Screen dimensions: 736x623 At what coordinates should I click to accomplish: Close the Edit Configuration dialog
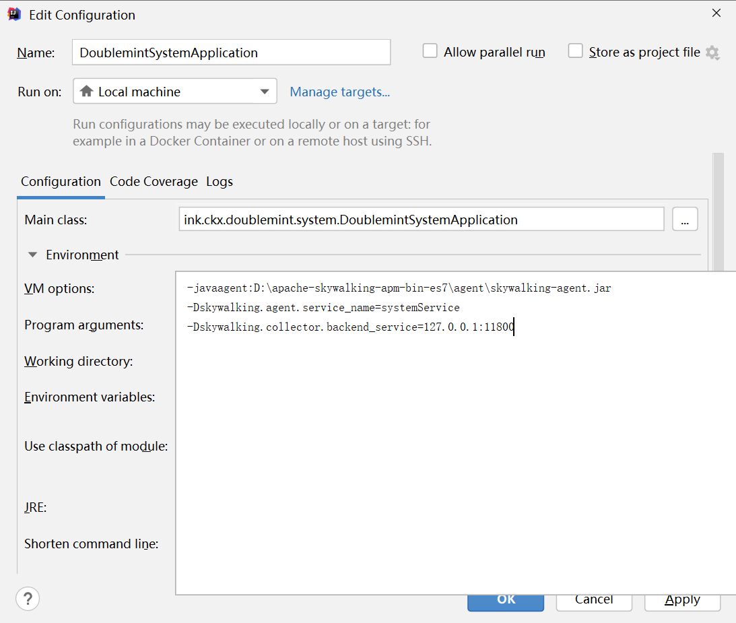(x=717, y=13)
